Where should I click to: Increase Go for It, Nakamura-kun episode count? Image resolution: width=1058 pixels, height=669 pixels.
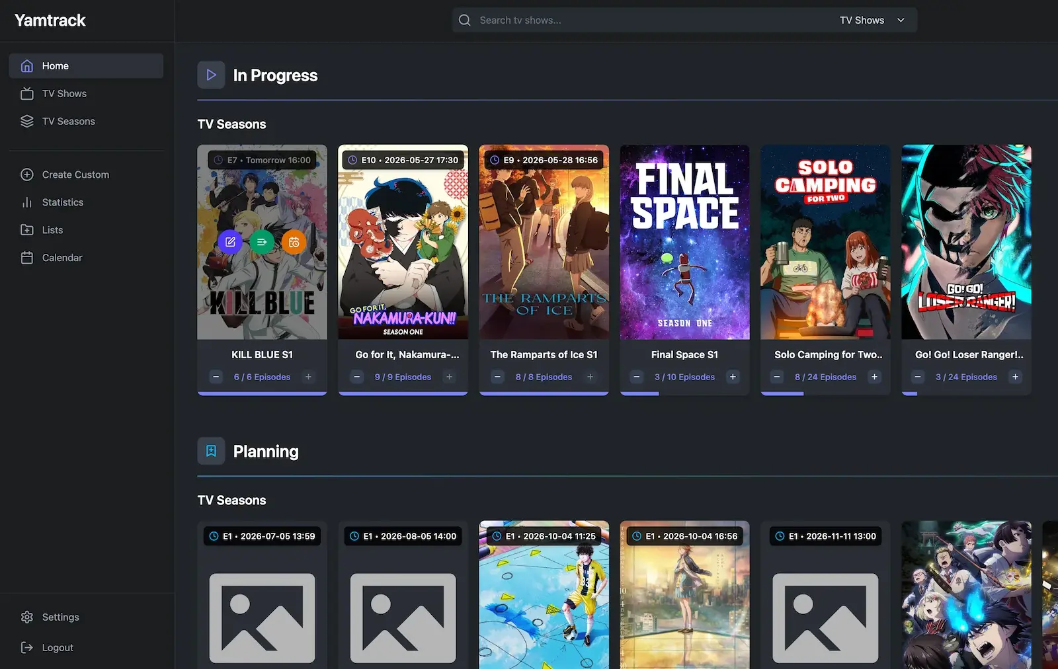pos(450,377)
